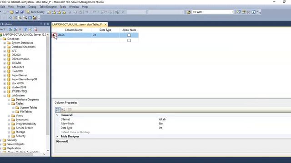
Task: Click the Manage Fulltext Index icon
Action: click(x=20, y=18)
